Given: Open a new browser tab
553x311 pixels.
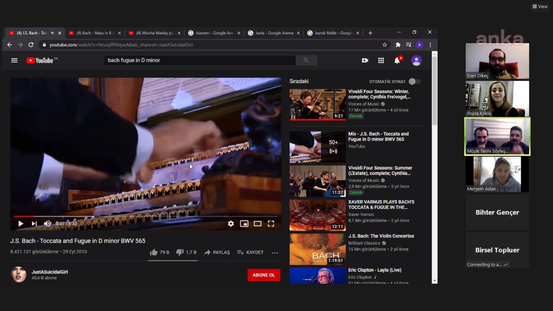Looking at the screenshot, I should [x=370, y=33].
